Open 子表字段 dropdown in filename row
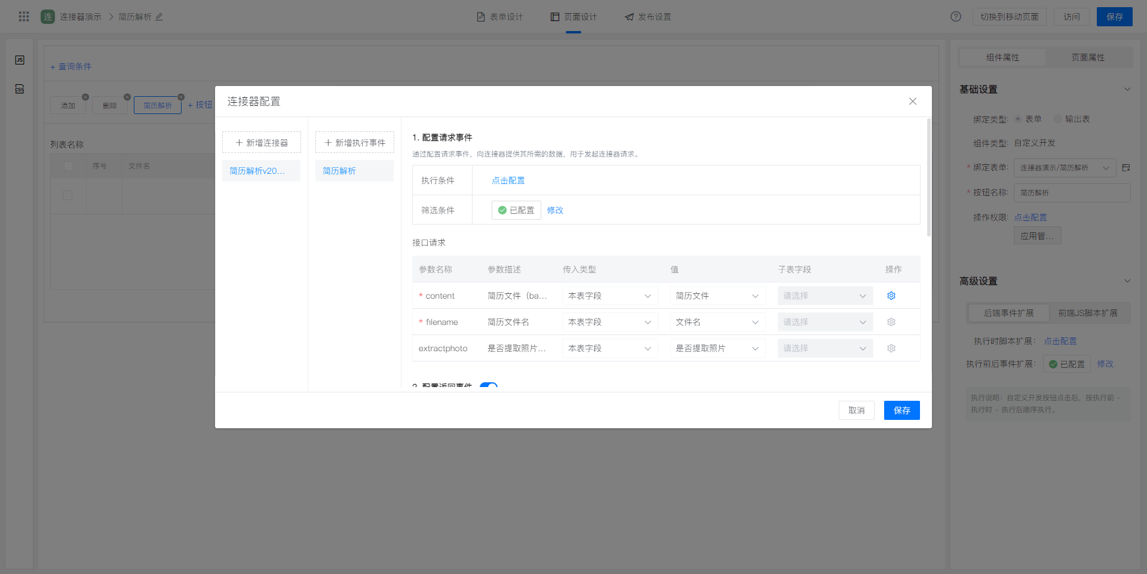1147x574 pixels. (x=825, y=322)
